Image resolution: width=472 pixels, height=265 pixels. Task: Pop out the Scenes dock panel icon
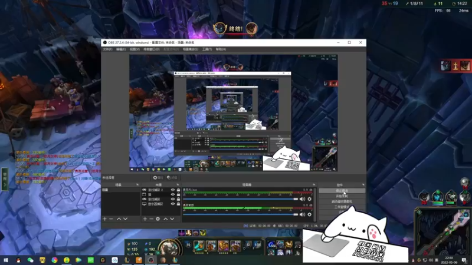point(137,185)
